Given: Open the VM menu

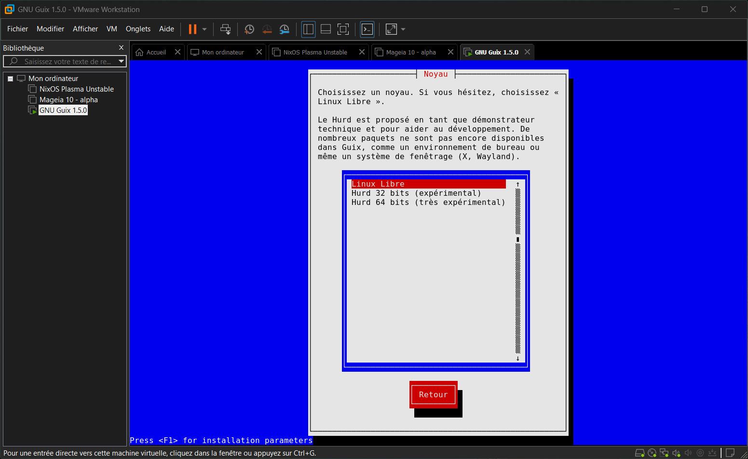Looking at the screenshot, I should [x=111, y=29].
